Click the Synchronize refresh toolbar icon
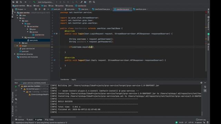Viewport: 221px width, 124px height. click(21, 2)
